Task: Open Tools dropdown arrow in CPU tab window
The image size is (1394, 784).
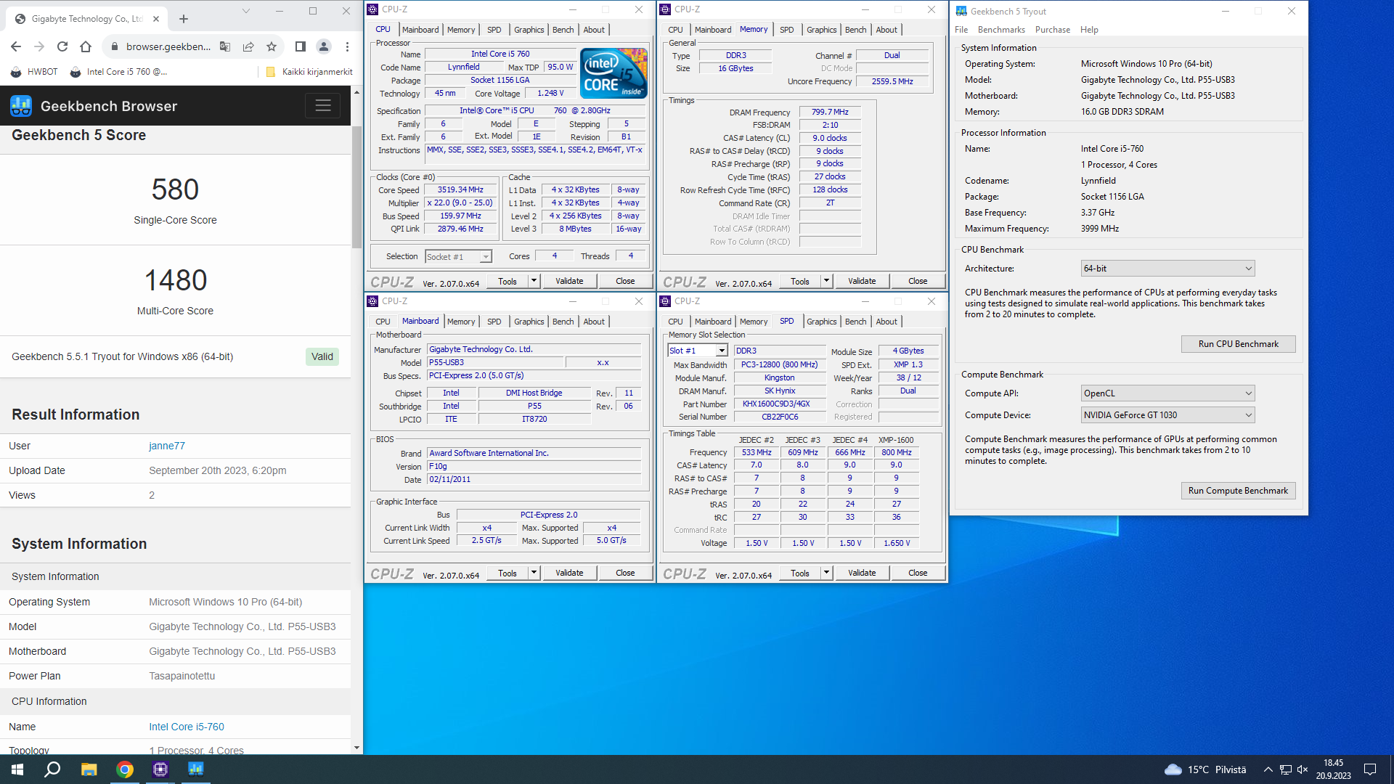Action: (534, 281)
